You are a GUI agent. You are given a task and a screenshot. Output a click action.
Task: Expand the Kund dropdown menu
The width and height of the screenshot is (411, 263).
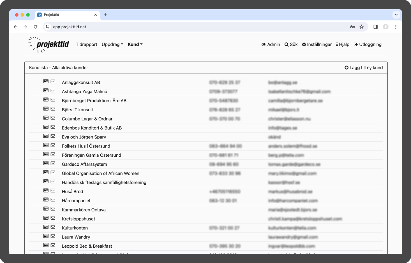point(135,44)
